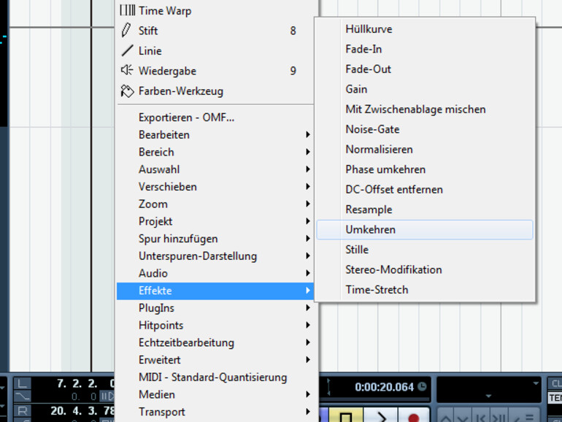Image resolution: width=562 pixels, height=422 pixels.
Task: Click the Play button in transport bar
Action: click(381, 416)
